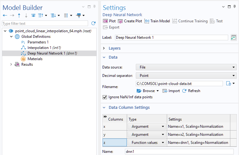
Task: Click the Export button
Action: [111, 27]
